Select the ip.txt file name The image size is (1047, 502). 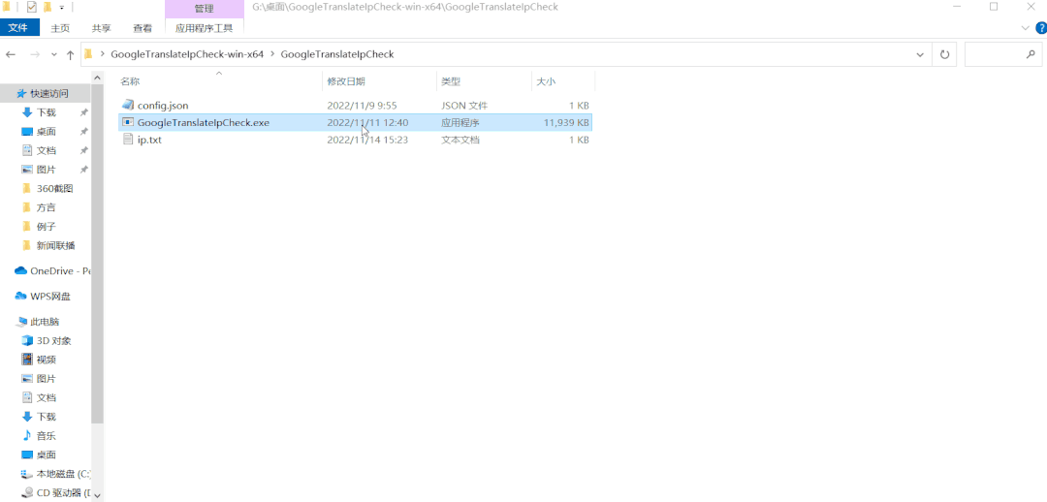[149, 141]
